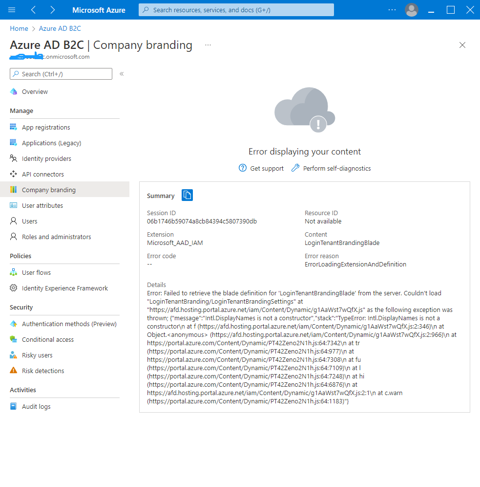Click the Identity providers people icon

coord(13,158)
